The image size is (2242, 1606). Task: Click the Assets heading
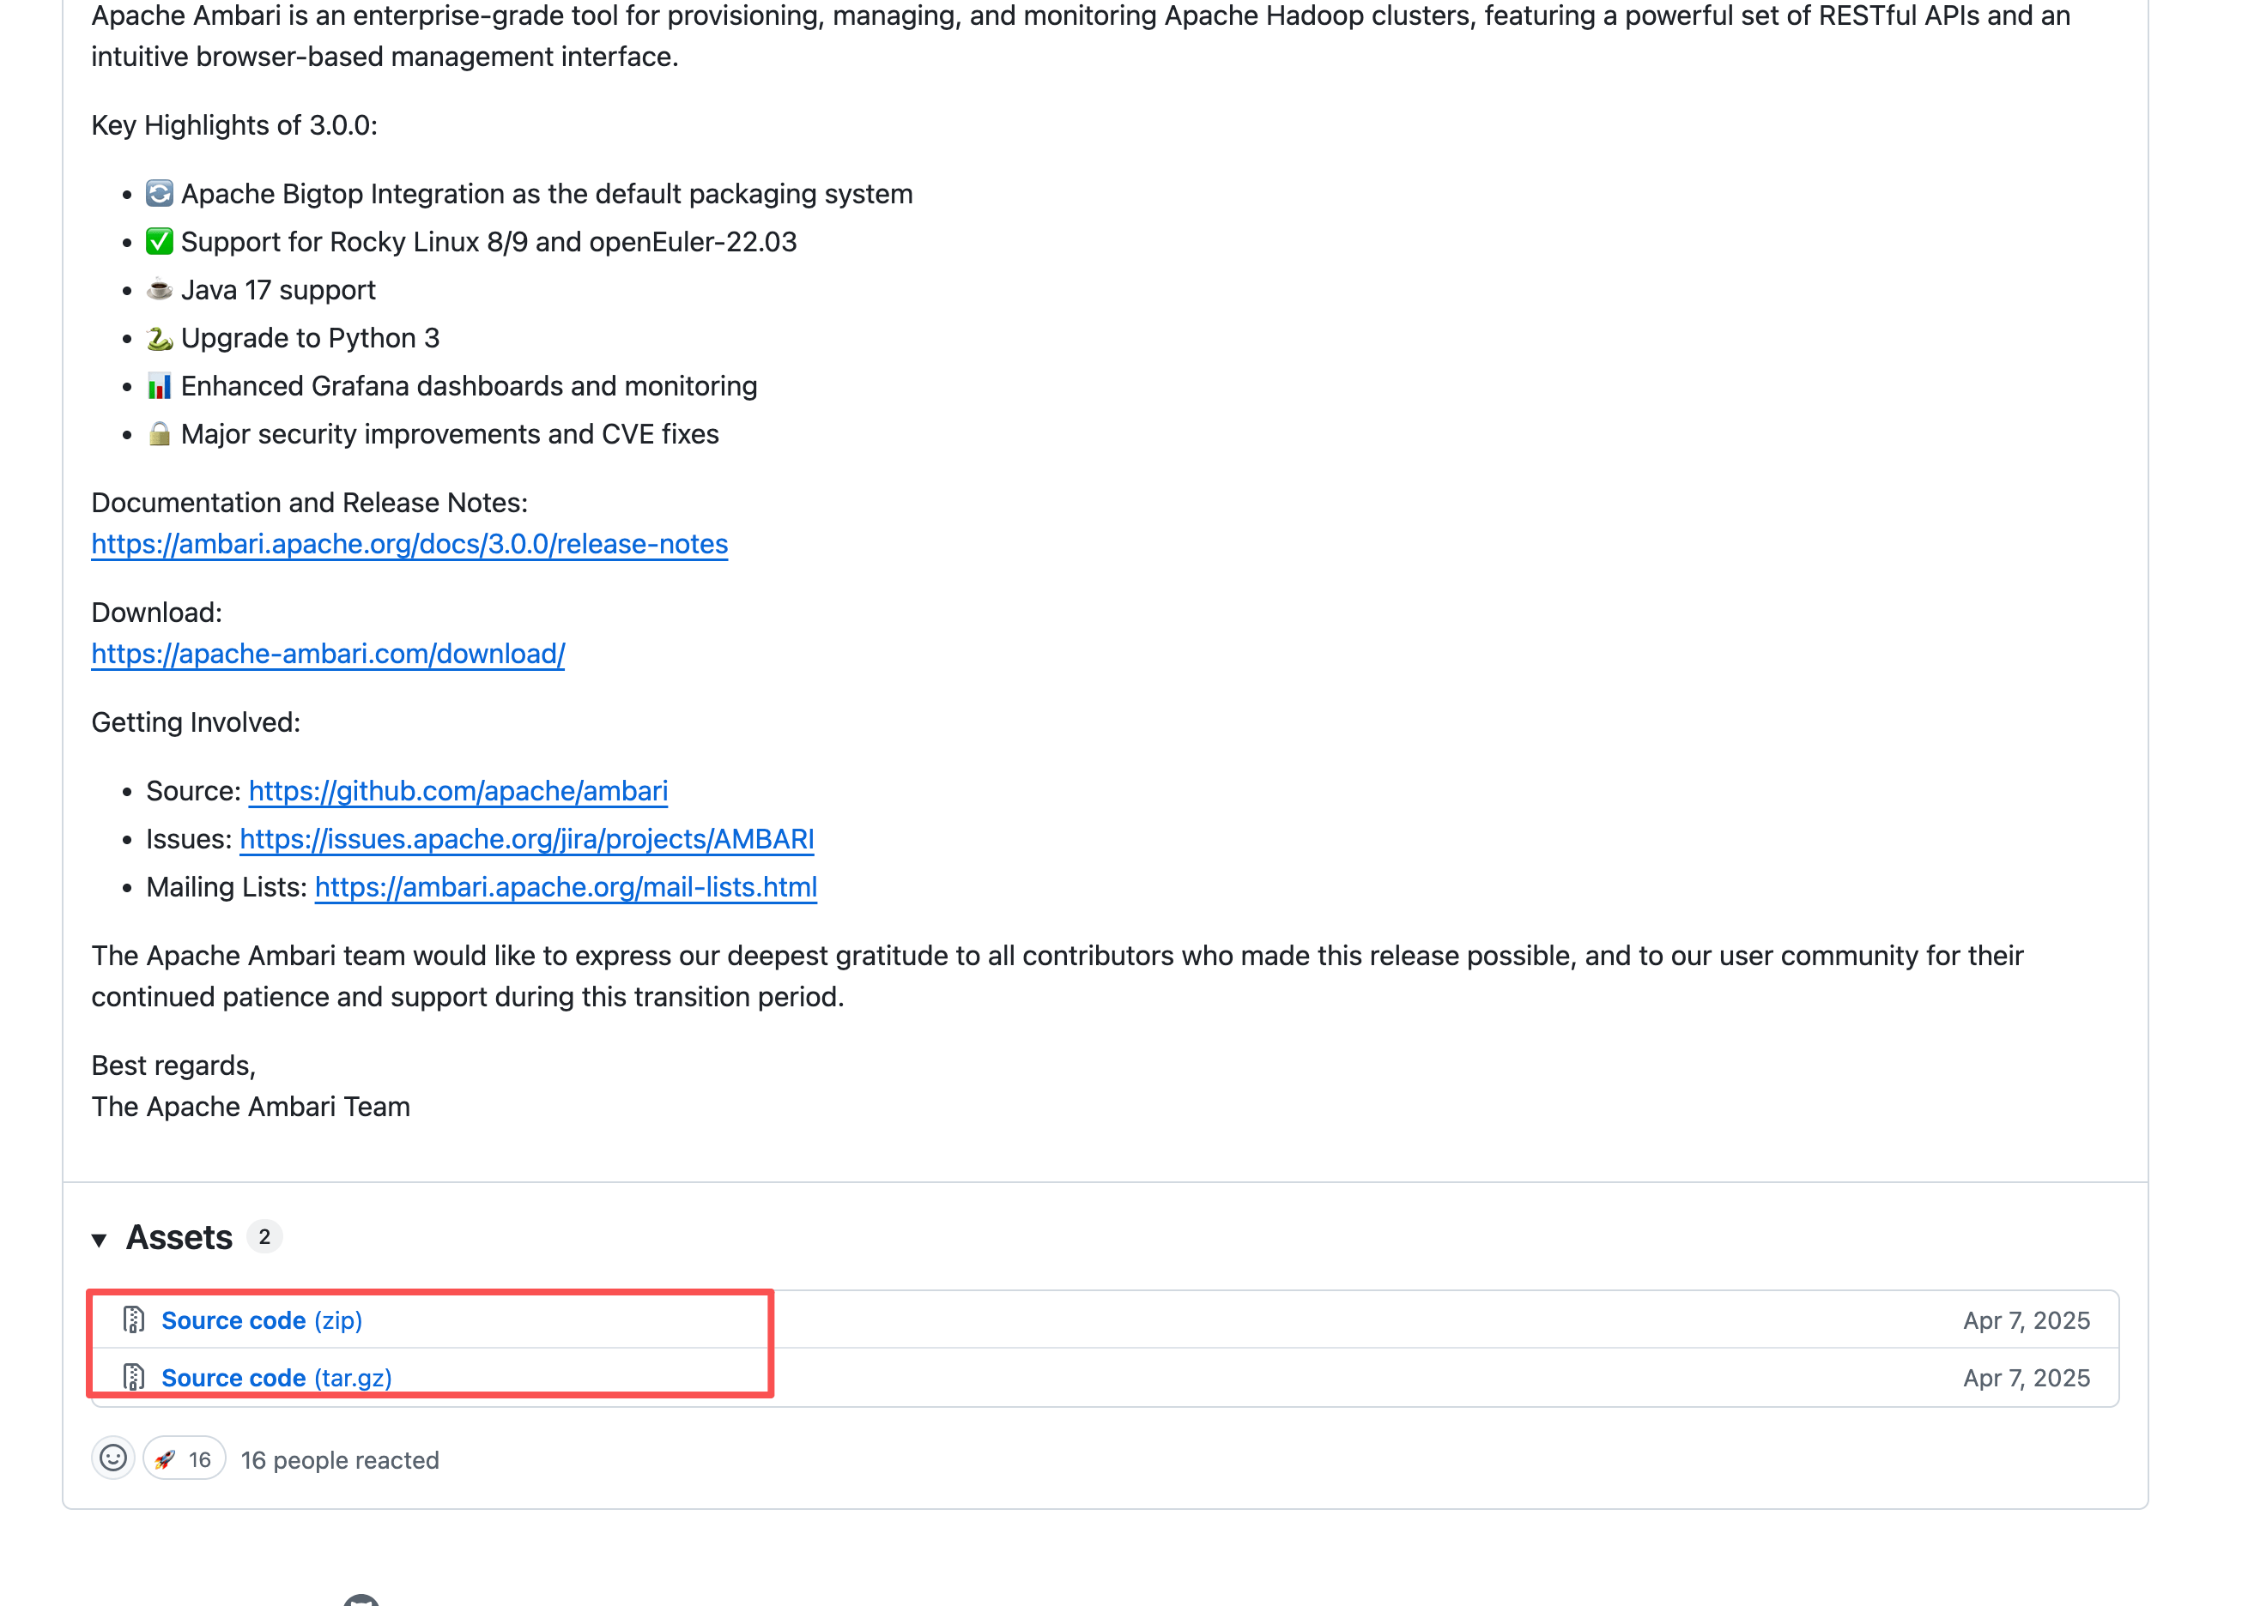(x=179, y=1237)
